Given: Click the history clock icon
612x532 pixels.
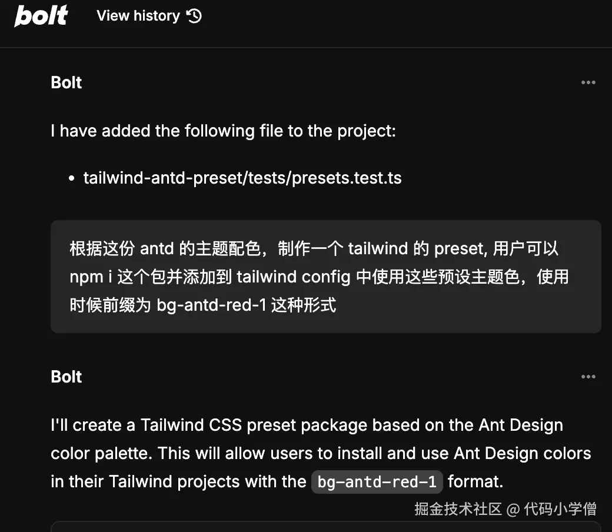Looking at the screenshot, I should [x=194, y=16].
